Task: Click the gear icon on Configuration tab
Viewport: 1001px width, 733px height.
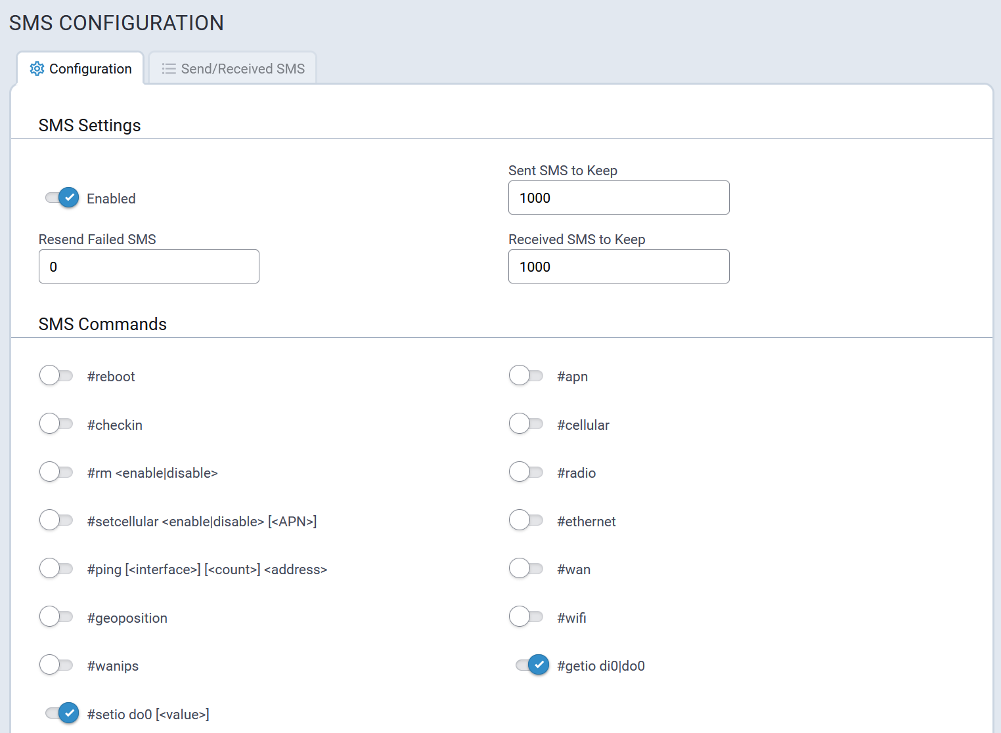Action: 37,69
